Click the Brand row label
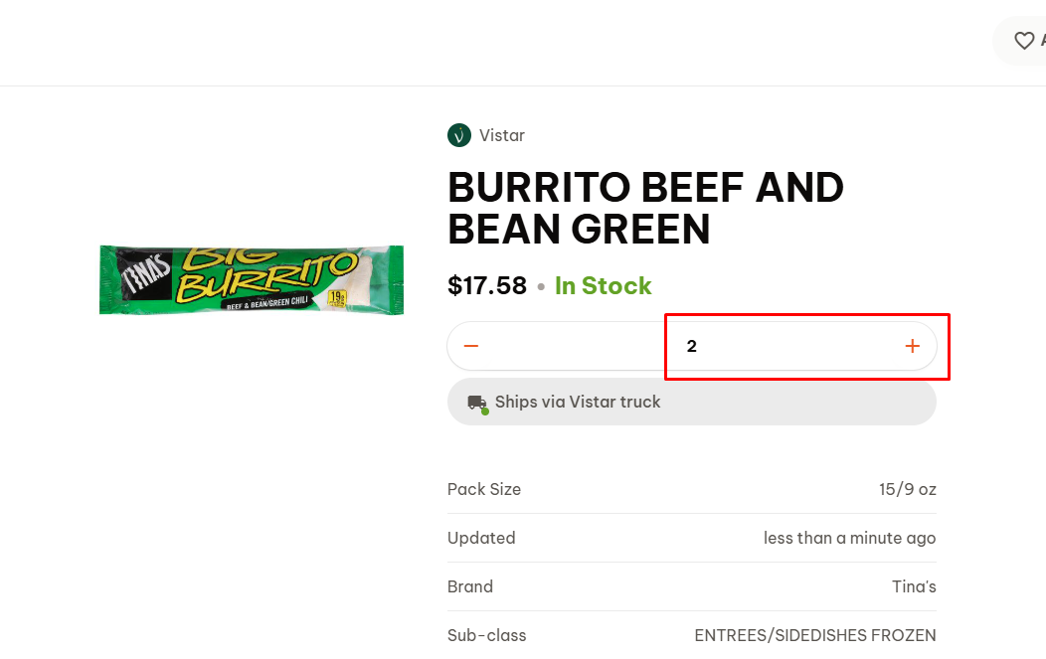The image size is (1046, 659). point(470,586)
